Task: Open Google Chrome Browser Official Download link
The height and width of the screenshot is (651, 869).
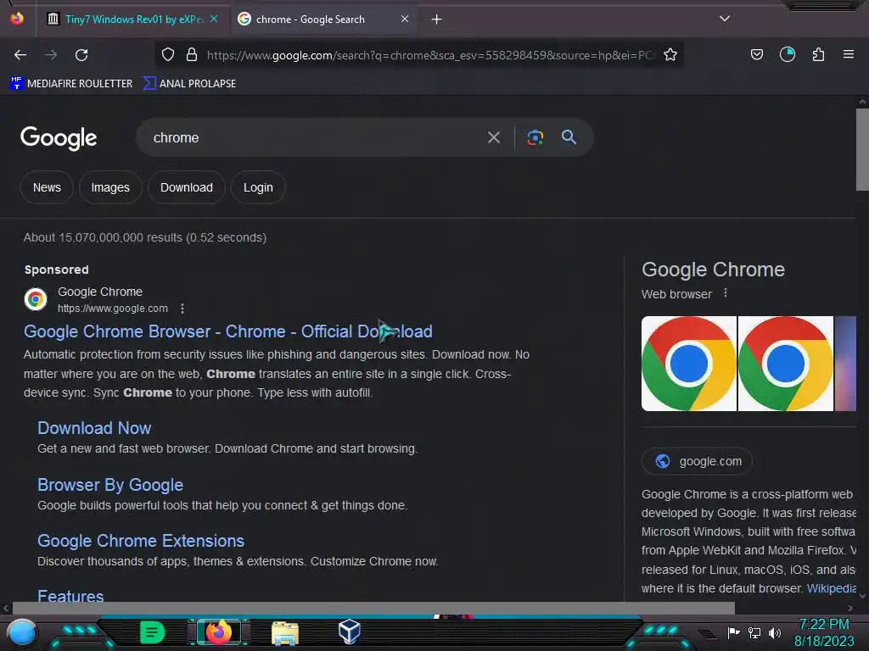Action: coord(227,331)
